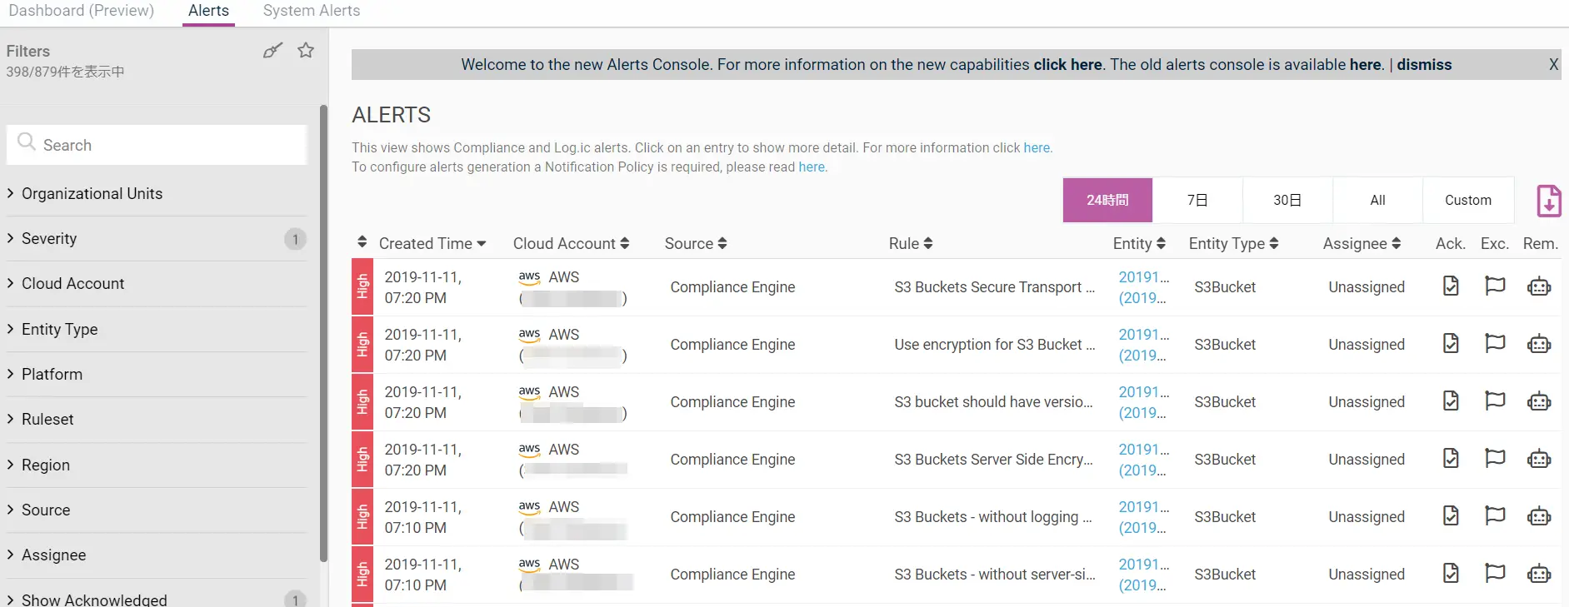
Task: Choose the Custom time range
Action: click(x=1468, y=200)
